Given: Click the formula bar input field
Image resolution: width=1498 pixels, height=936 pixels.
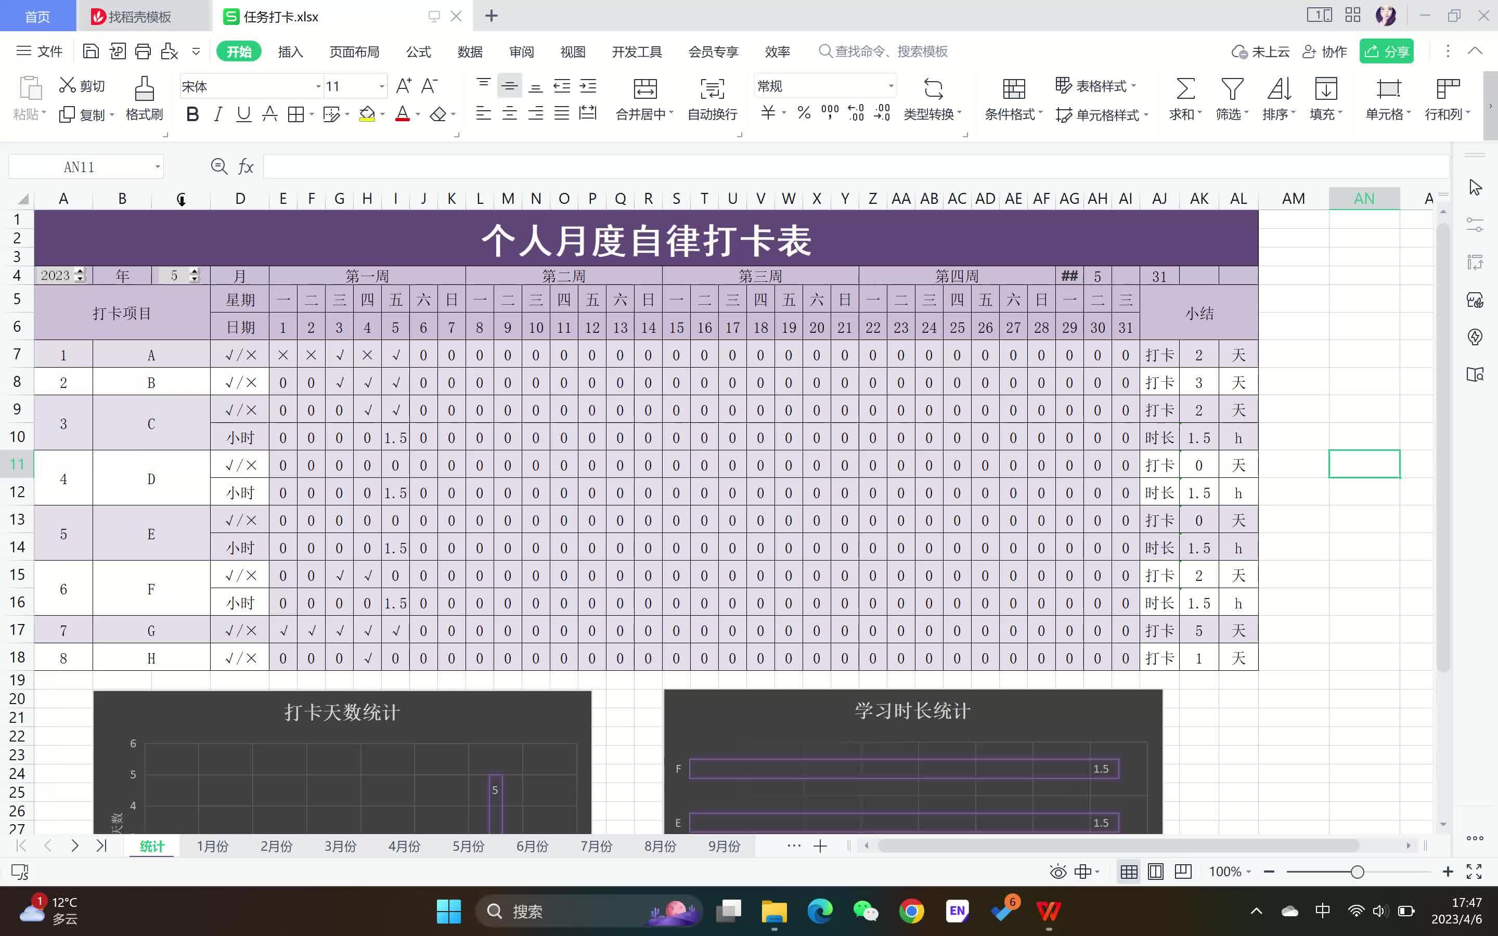Looking at the screenshot, I should (856, 166).
